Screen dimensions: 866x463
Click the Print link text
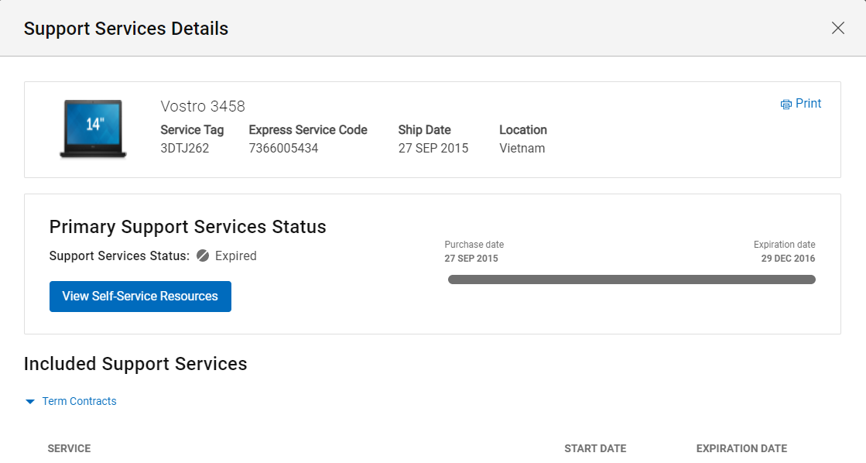click(808, 104)
